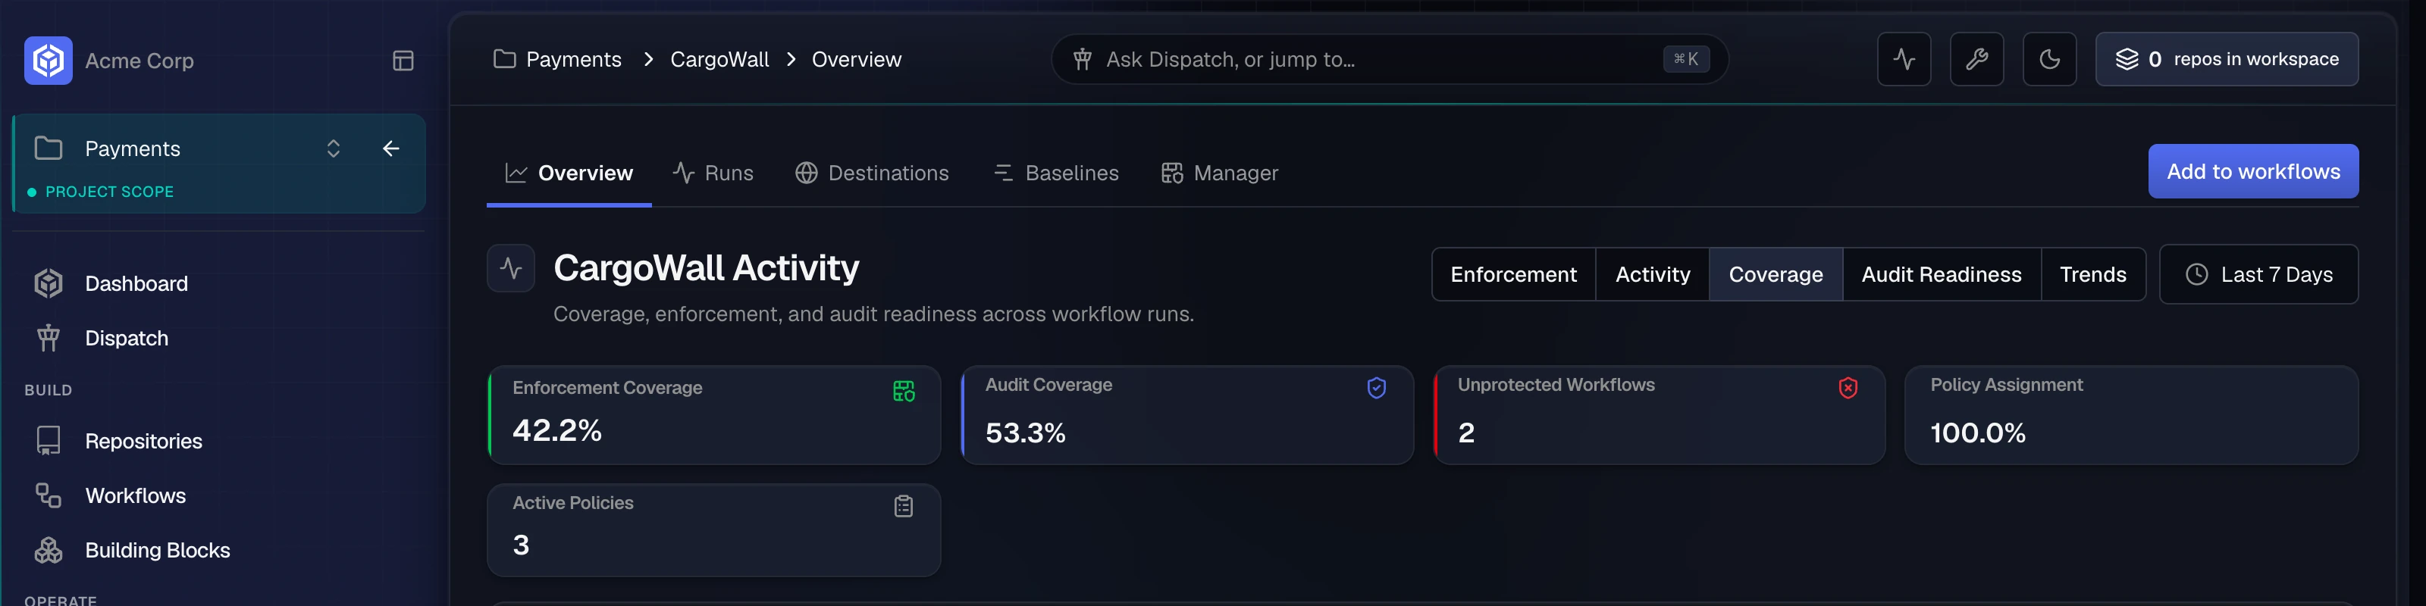Image resolution: width=2426 pixels, height=606 pixels.
Task: Click the folder icon in breadcrumb
Action: click(505, 59)
